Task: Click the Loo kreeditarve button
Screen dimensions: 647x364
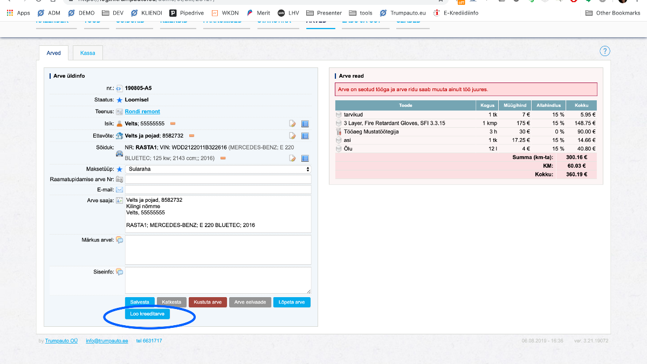Action: click(x=147, y=314)
